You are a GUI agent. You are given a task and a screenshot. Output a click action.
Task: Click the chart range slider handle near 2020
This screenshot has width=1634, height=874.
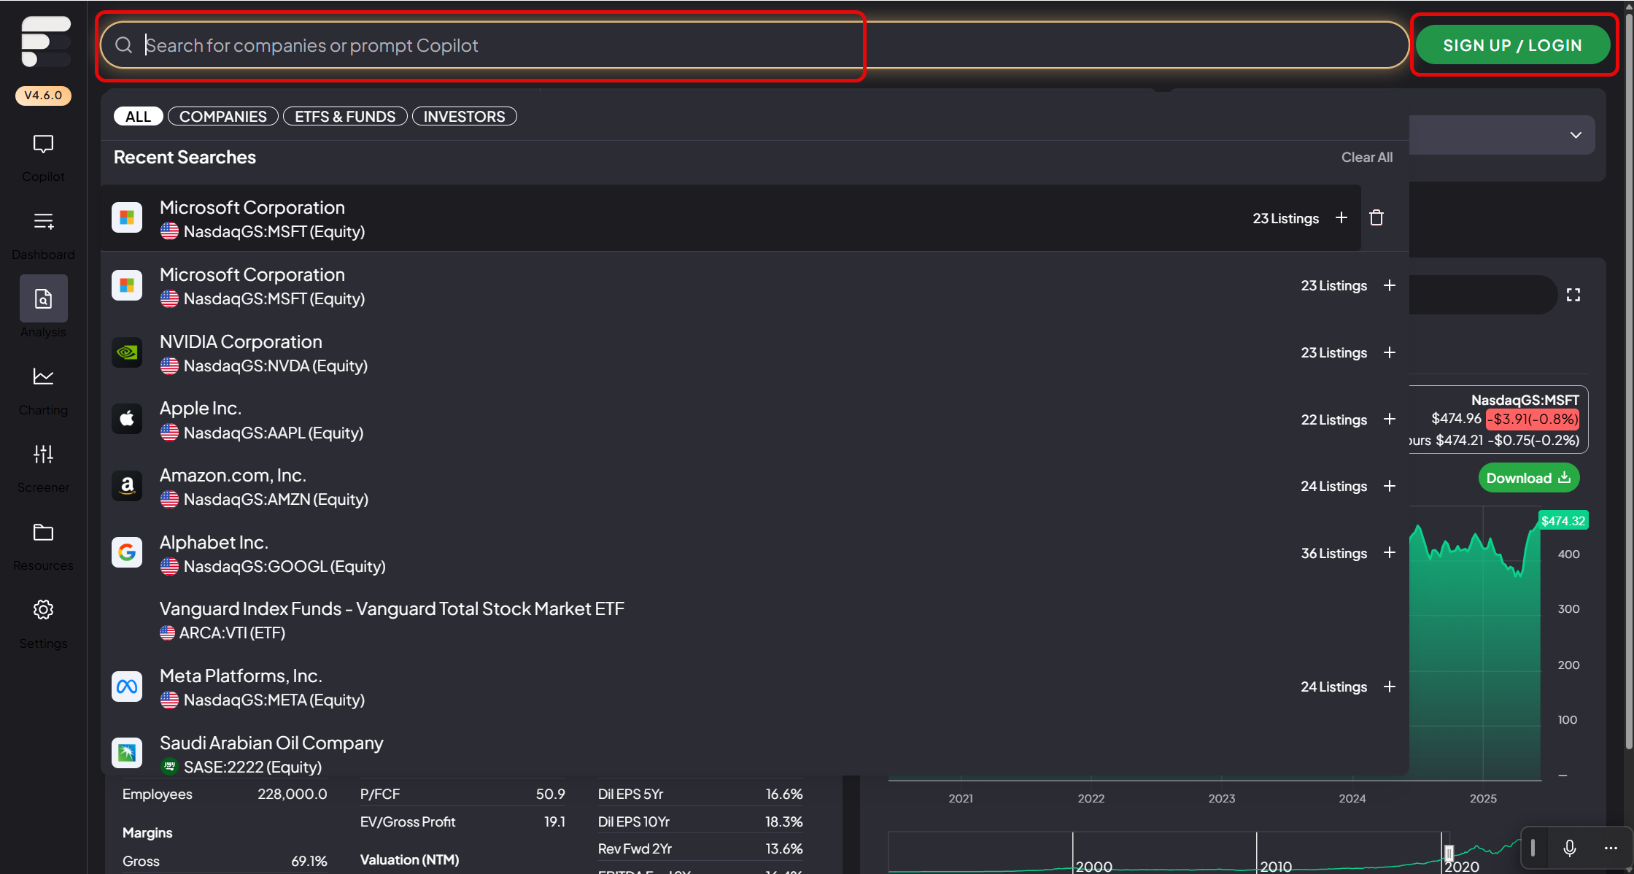tap(1449, 853)
